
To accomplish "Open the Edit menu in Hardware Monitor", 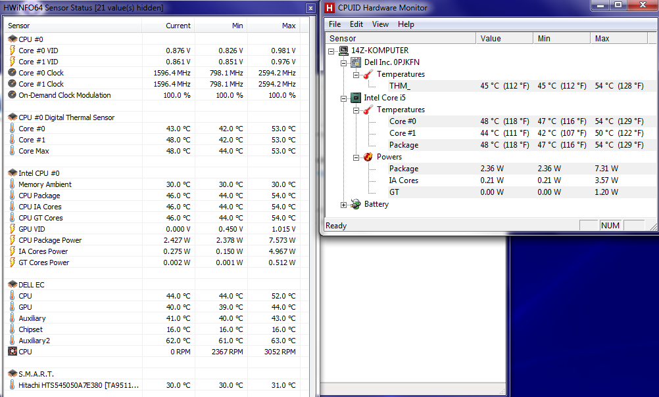I will [x=356, y=24].
